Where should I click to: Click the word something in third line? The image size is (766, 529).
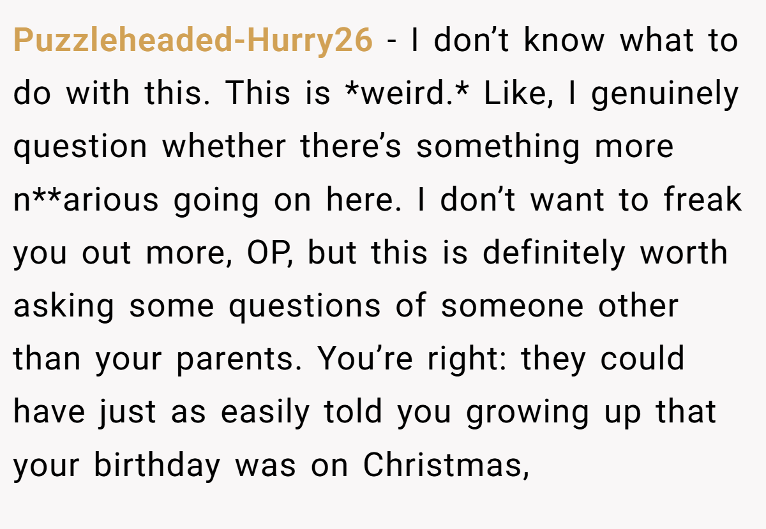[499, 148]
